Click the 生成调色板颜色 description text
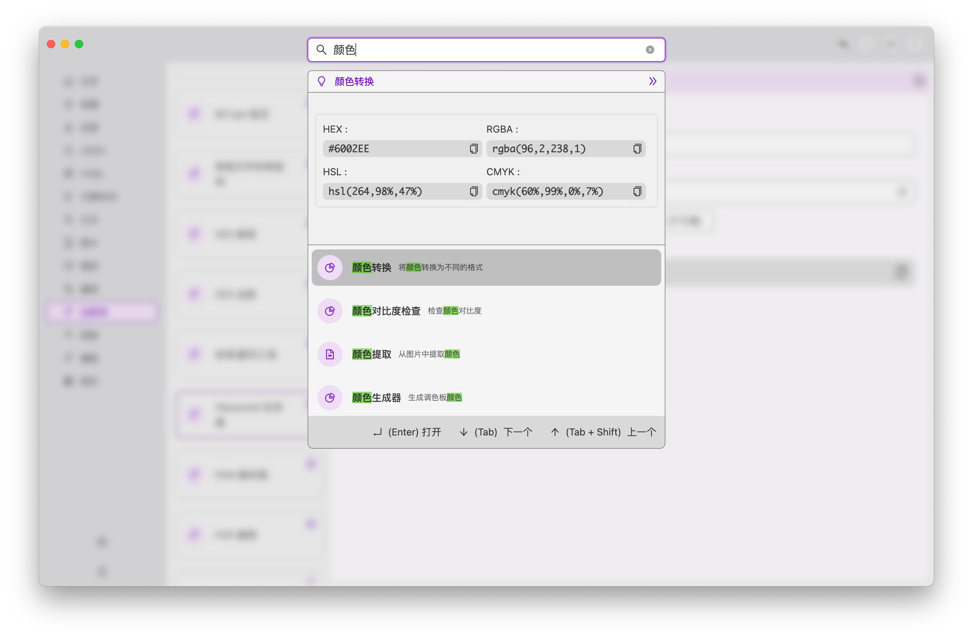 435,397
